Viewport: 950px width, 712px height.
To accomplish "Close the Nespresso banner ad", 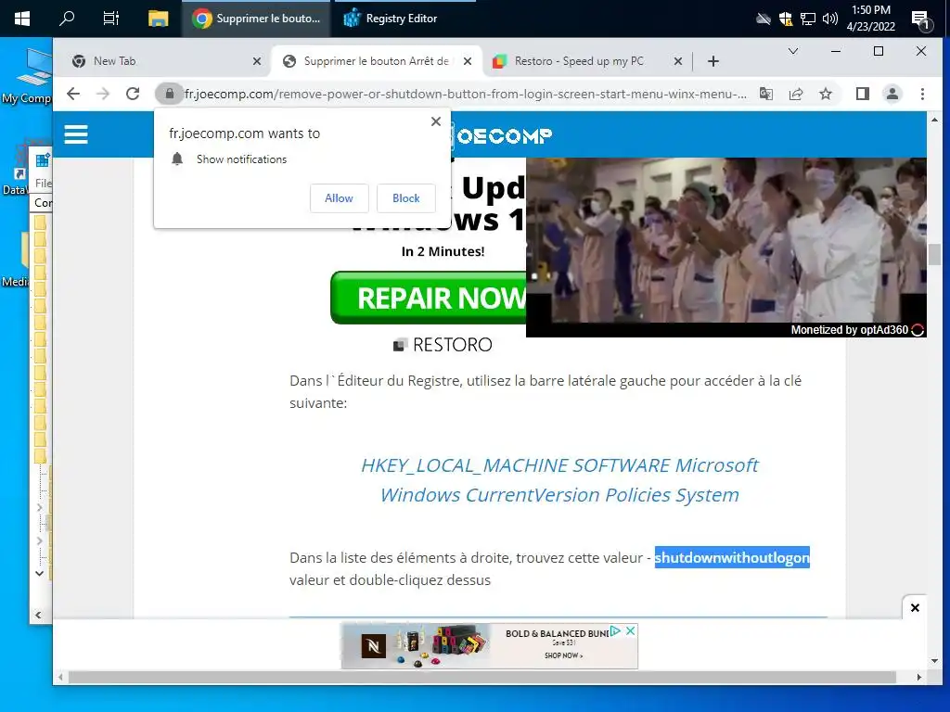I will pos(630,630).
